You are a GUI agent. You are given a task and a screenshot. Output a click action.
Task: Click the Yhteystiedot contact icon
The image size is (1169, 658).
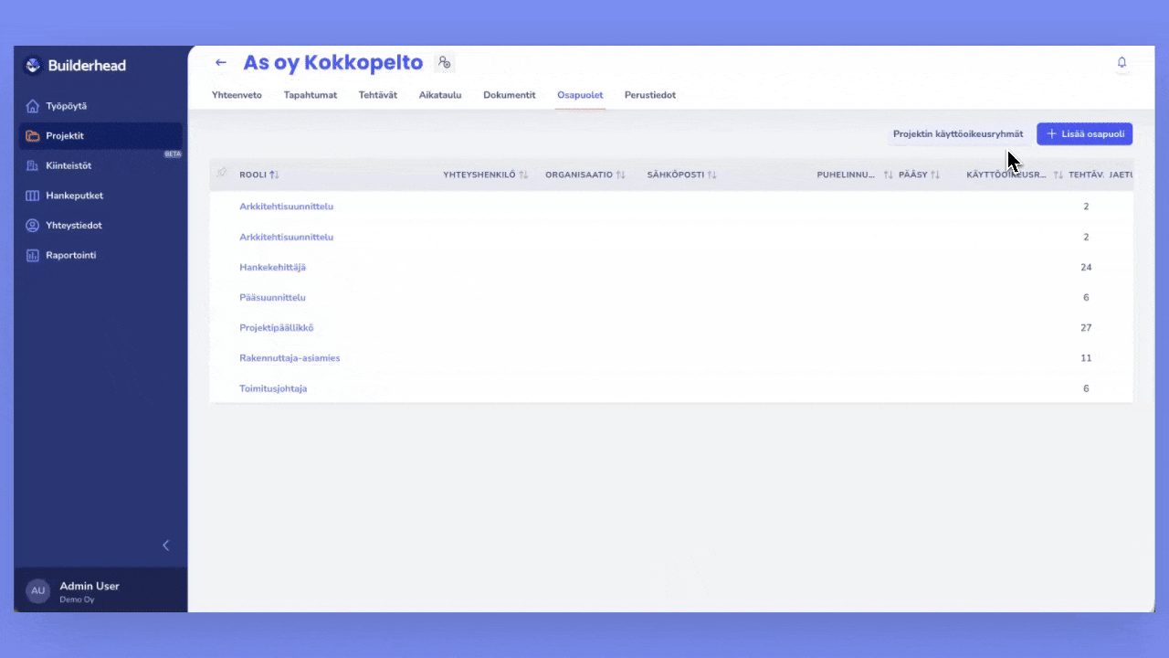tap(33, 226)
